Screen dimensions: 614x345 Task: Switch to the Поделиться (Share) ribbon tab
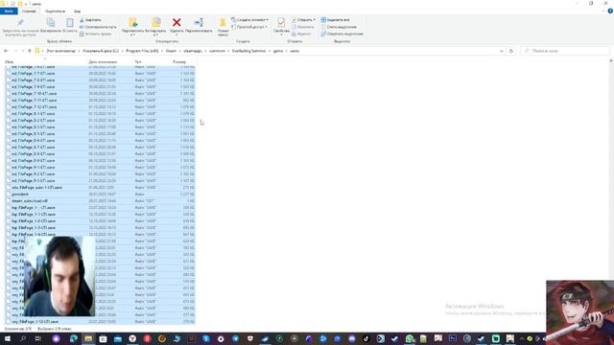(x=55, y=11)
